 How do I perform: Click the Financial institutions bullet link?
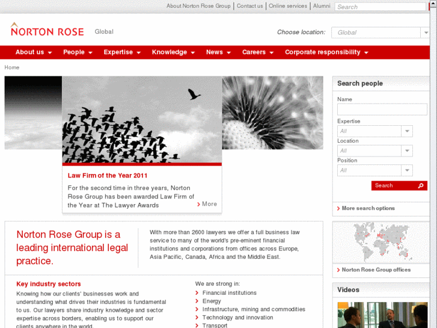(229, 293)
